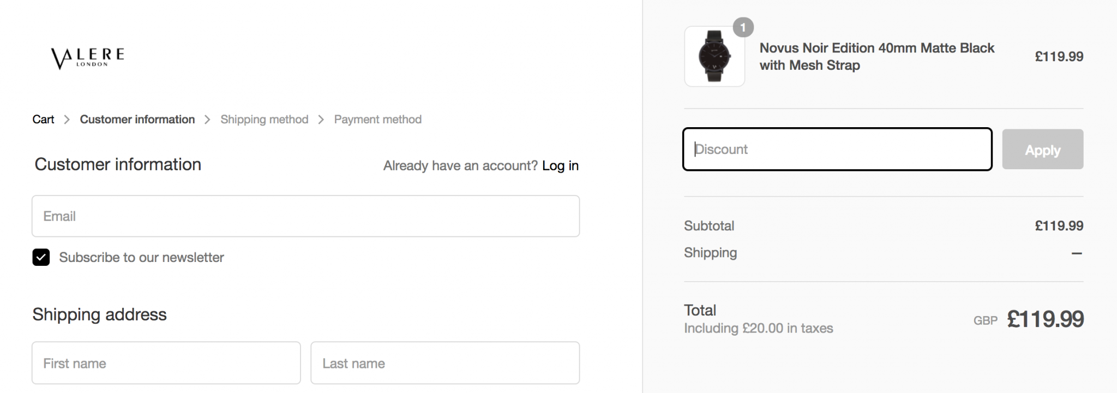
Task: Focus the Discount code field
Action: click(837, 149)
